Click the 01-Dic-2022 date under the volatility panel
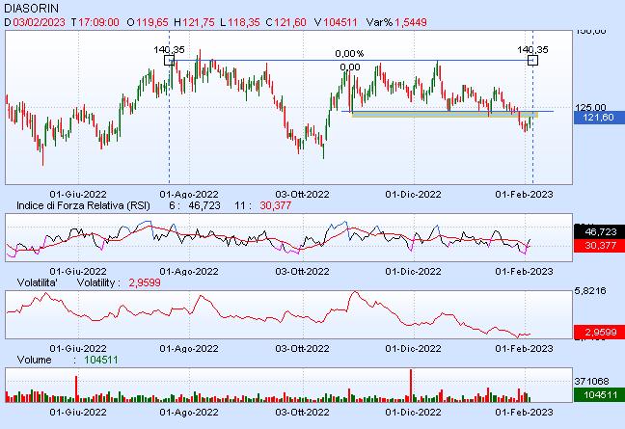This screenshot has height=429, width=625. click(413, 349)
